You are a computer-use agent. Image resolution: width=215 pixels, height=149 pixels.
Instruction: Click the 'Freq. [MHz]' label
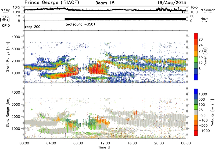[5, 18]
